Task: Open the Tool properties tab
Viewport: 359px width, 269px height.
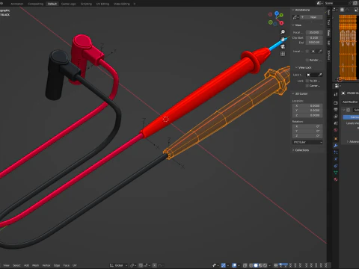Action: click(336, 94)
